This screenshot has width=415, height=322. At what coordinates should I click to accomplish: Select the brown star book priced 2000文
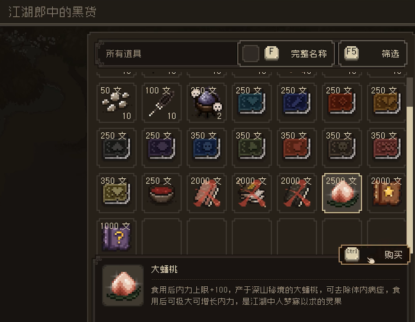(x=387, y=193)
